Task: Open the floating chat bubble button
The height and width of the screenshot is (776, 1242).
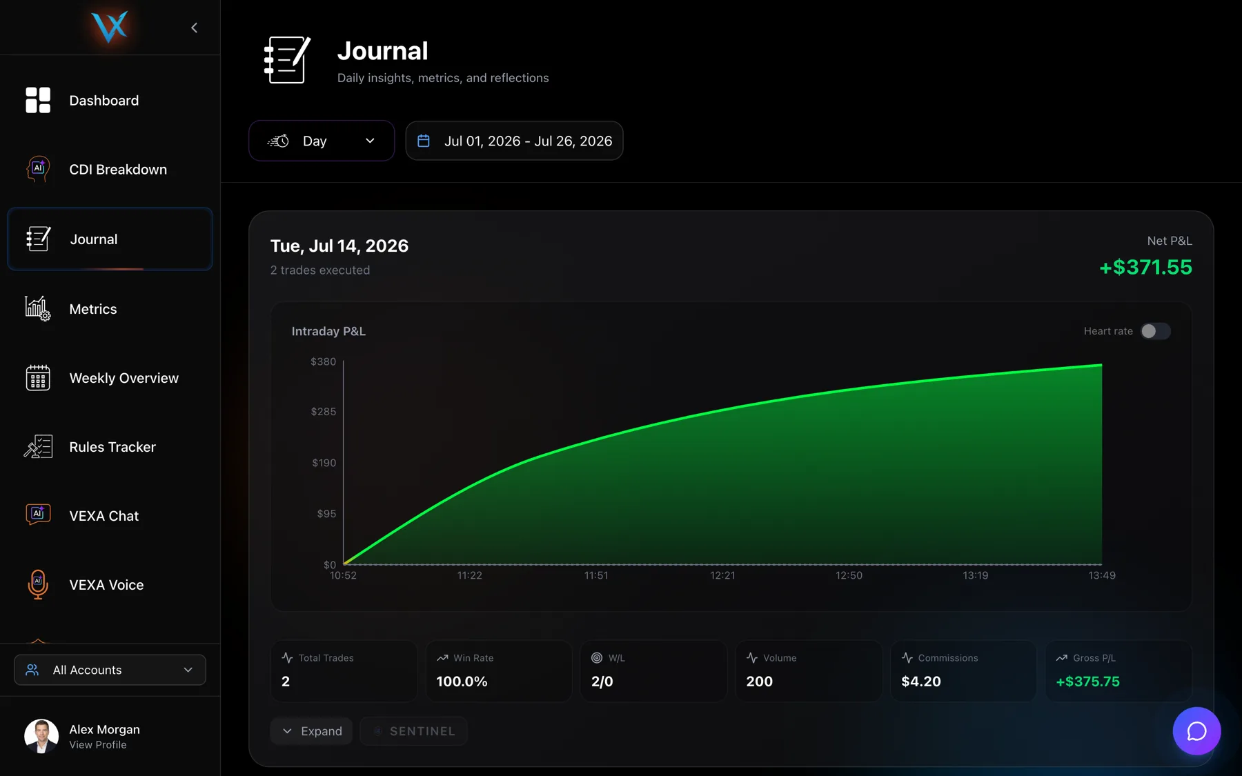Action: (x=1196, y=730)
